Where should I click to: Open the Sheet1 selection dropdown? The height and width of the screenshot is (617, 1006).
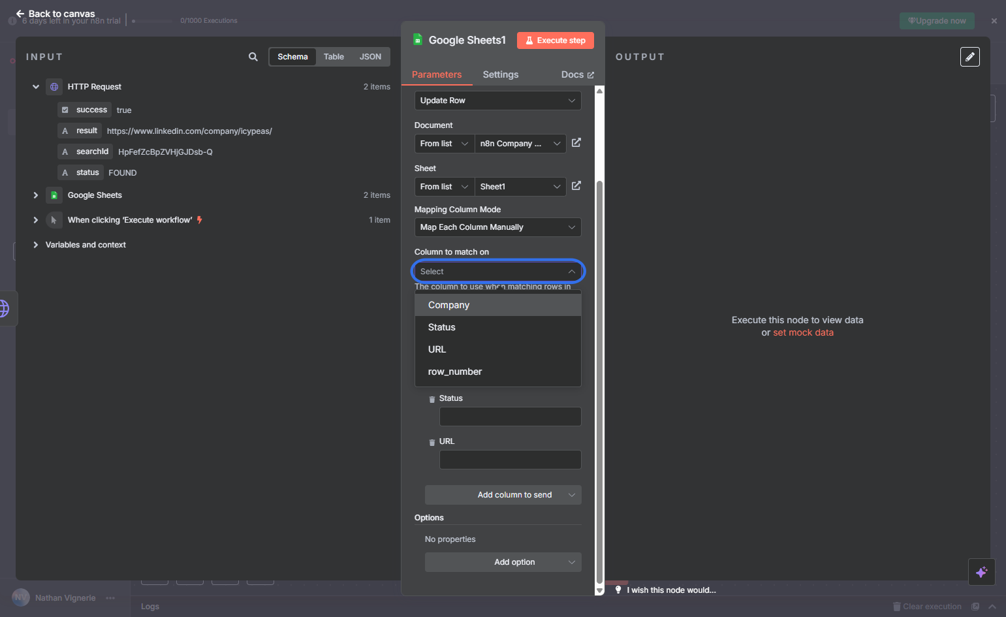[x=520, y=187]
